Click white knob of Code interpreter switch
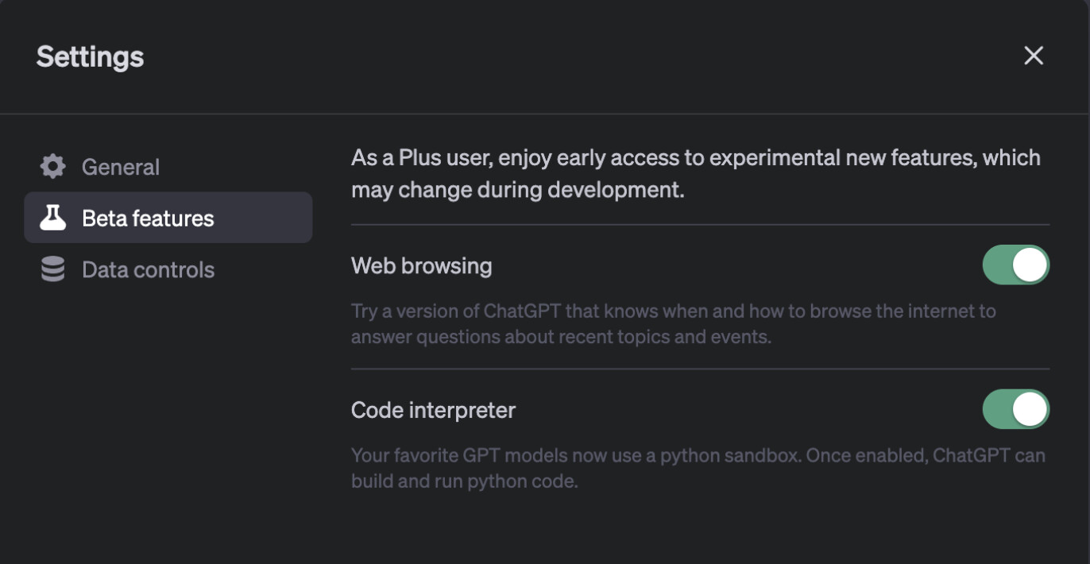The width and height of the screenshot is (1090, 564). 1030,409
